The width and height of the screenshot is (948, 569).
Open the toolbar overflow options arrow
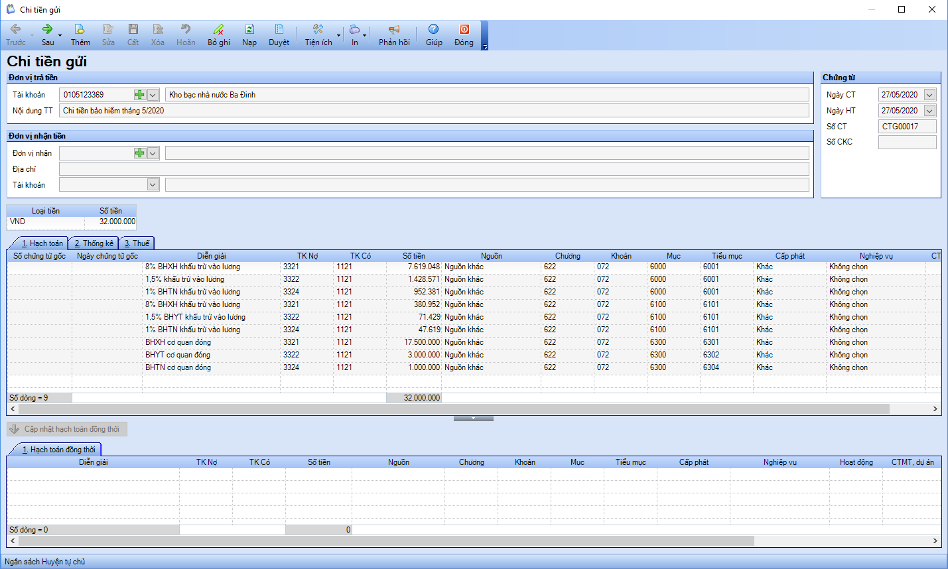pyautogui.click(x=485, y=47)
